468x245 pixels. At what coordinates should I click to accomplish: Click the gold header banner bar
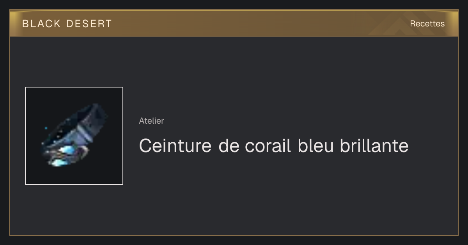(x=234, y=23)
